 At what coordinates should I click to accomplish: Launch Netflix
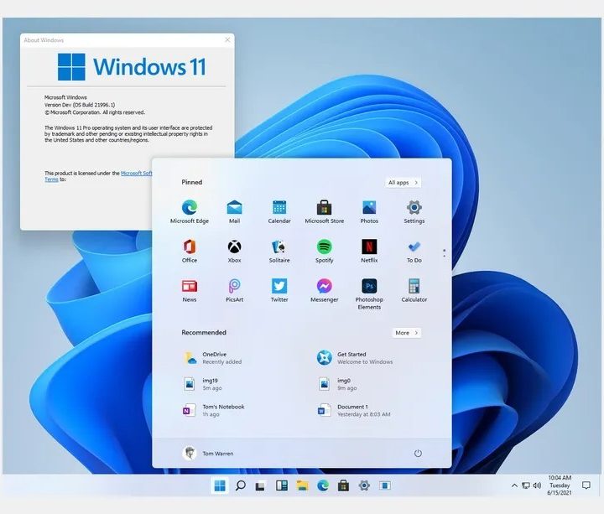pyautogui.click(x=369, y=251)
